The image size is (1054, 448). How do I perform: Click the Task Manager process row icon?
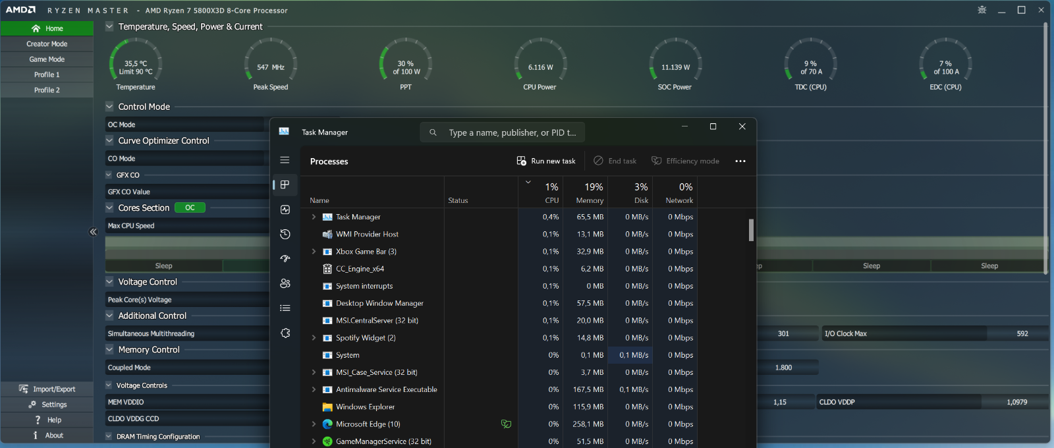point(327,217)
